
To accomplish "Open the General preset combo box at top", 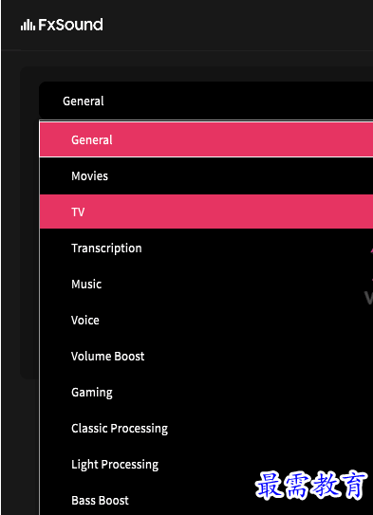I will coord(206,101).
